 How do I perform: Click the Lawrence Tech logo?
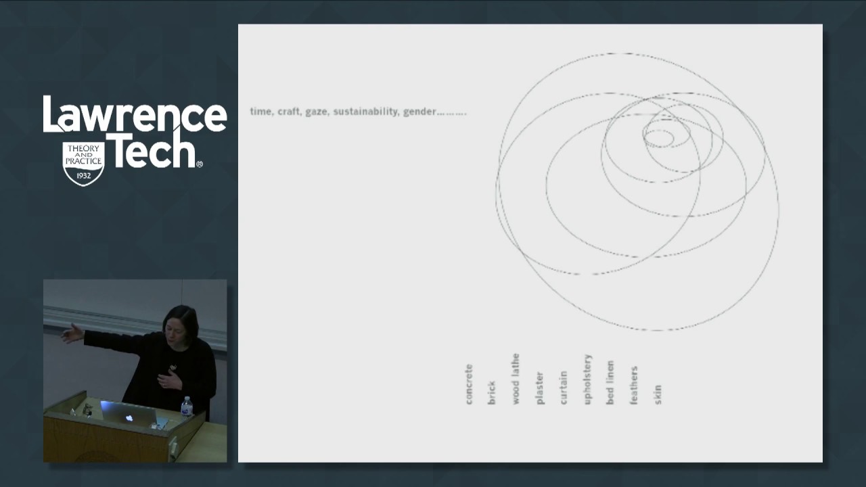[x=135, y=140]
